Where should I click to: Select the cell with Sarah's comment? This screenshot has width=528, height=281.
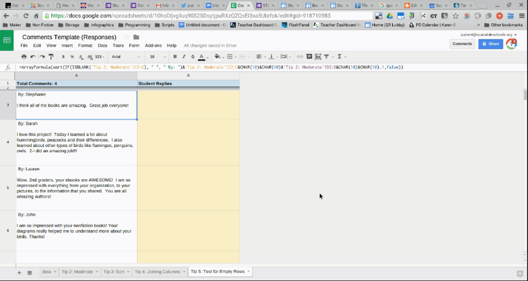coord(76,142)
